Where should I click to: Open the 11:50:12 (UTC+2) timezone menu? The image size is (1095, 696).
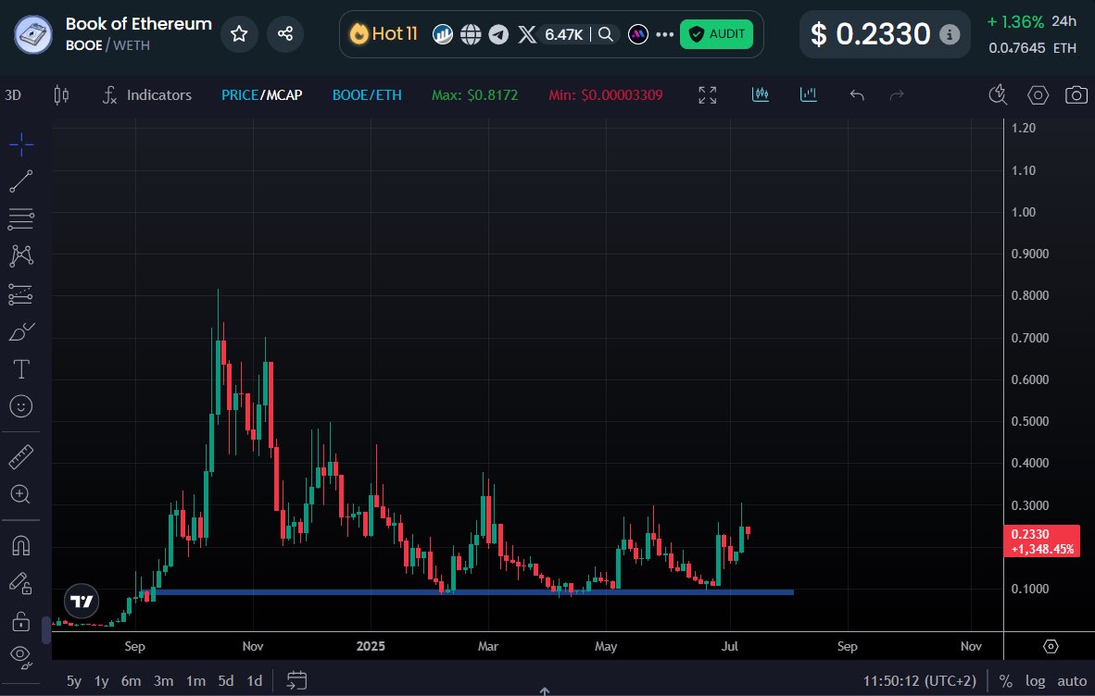tap(920, 680)
